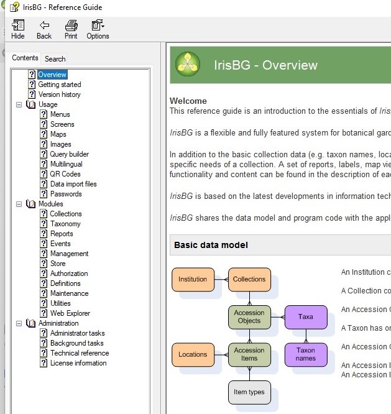391x414 pixels.
Task: Click the Hide toolbar icon
Action: [x=18, y=25]
